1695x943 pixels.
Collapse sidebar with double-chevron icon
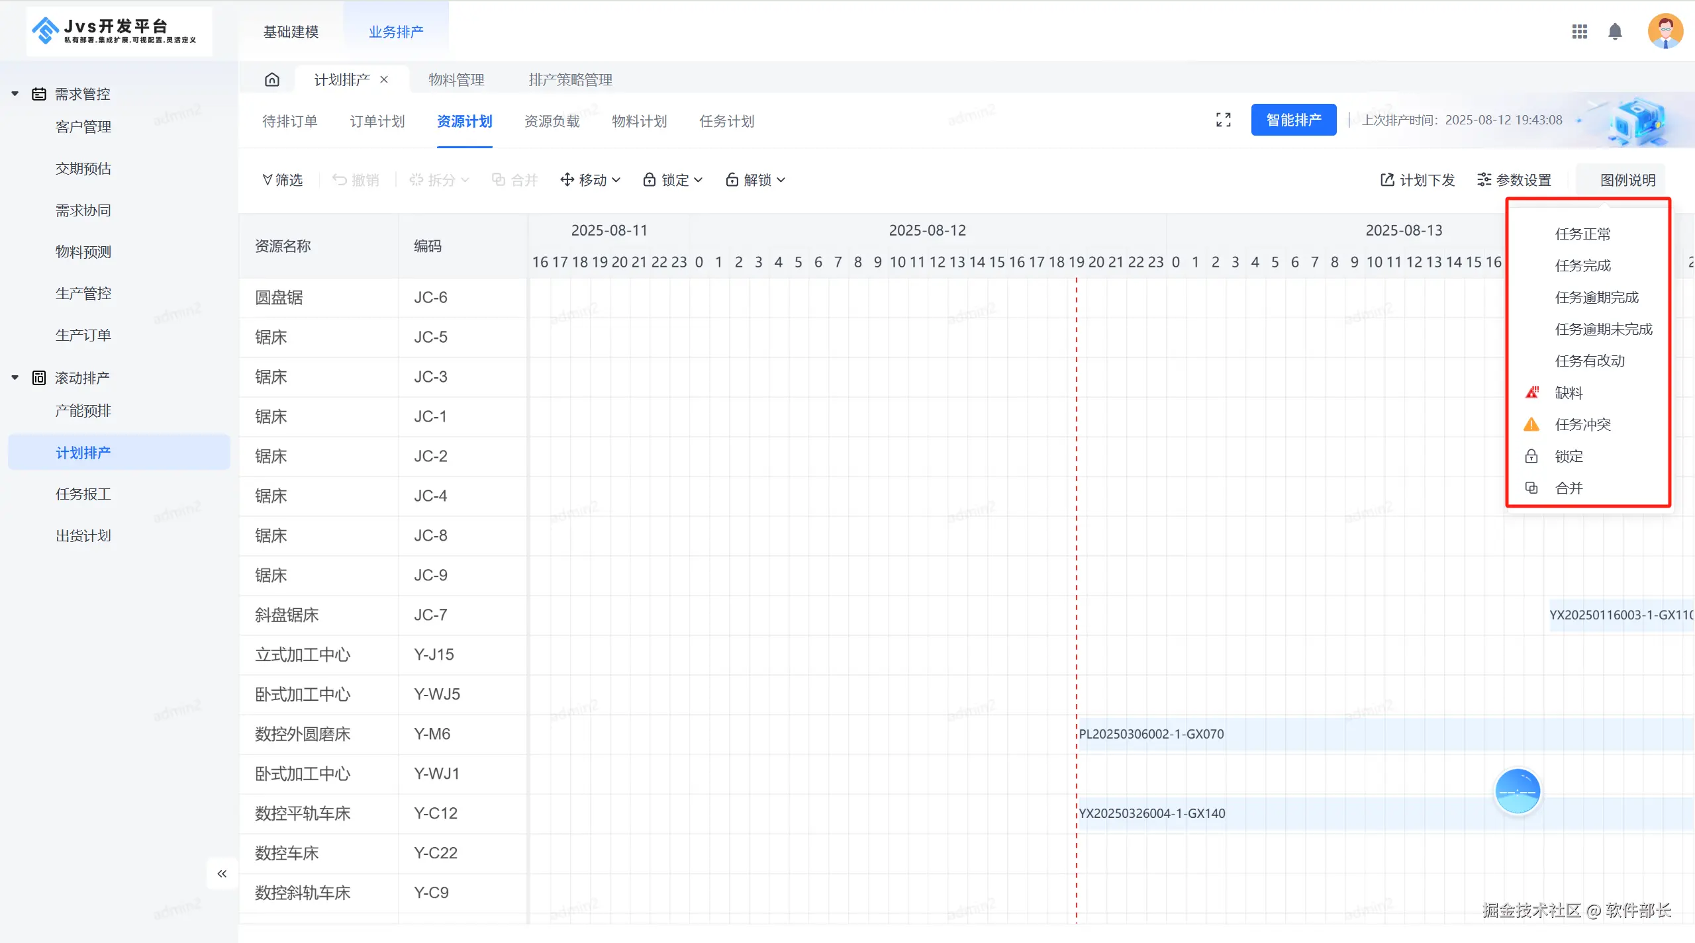pyautogui.click(x=222, y=874)
